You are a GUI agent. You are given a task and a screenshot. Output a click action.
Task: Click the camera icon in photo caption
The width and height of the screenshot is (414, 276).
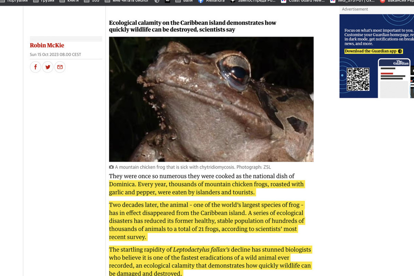point(111,167)
